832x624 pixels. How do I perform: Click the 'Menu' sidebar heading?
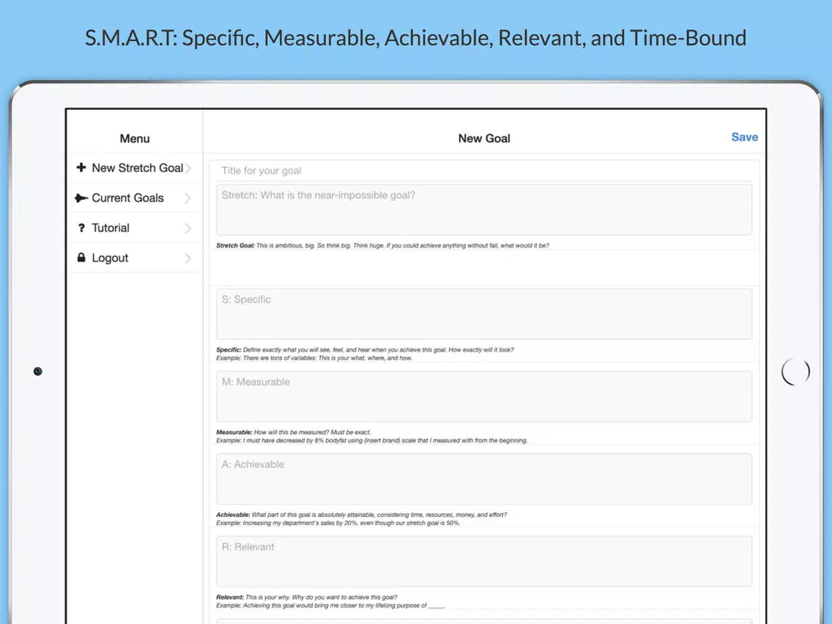[135, 138]
